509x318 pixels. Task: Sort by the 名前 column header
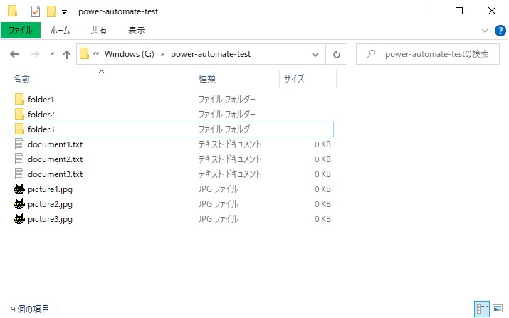coord(21,78)
